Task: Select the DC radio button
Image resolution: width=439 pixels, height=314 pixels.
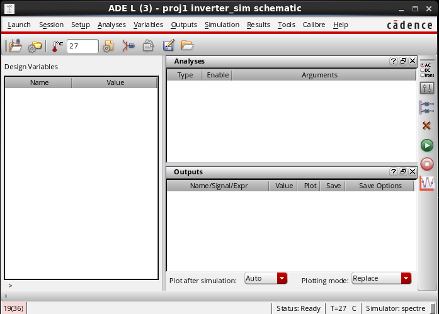Action: [422, 70]
